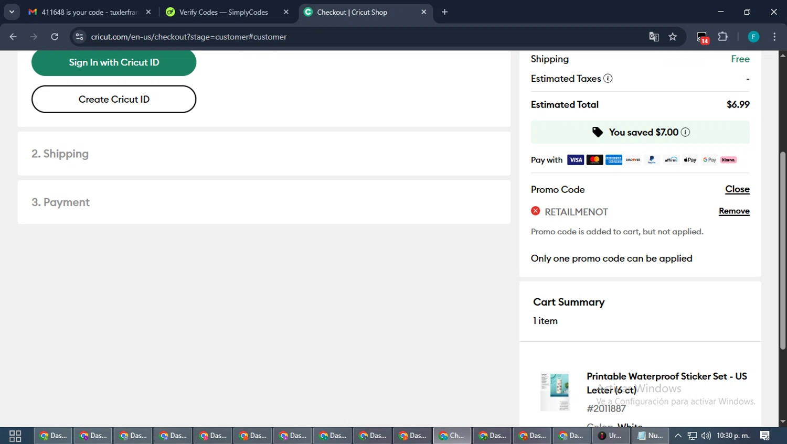Viewport: 787px width, 444px height.
Task: Open the volume speaker tray icon
Action: 706,436
